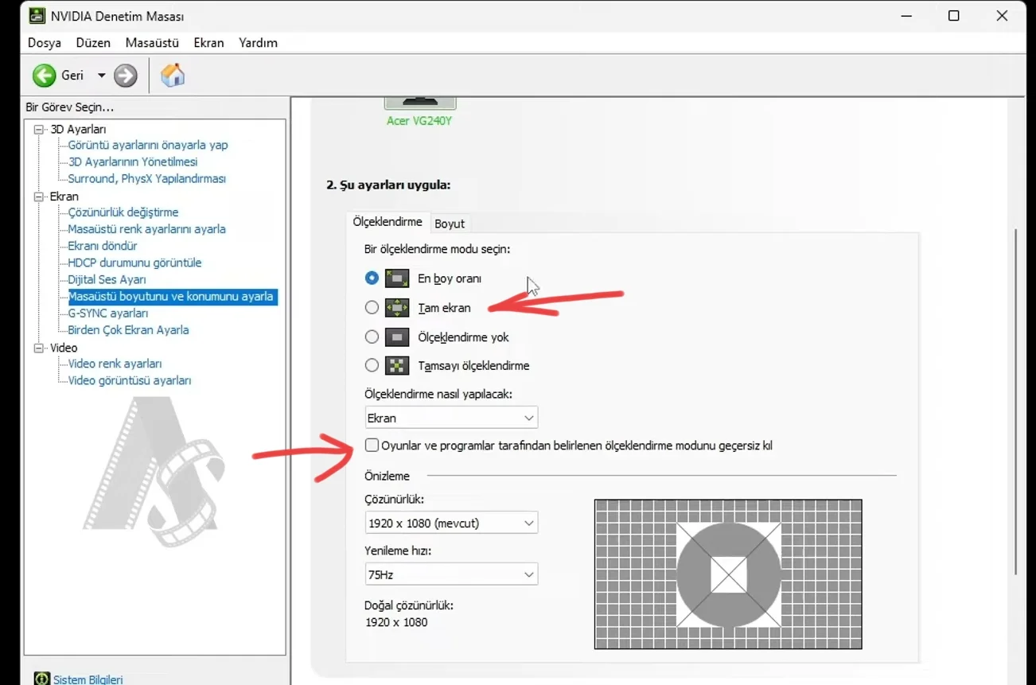Click the System Information icon beside Sistem Bilgileri
The height and width of the screenshot is (685, 1036).
(x=42, y=679)
